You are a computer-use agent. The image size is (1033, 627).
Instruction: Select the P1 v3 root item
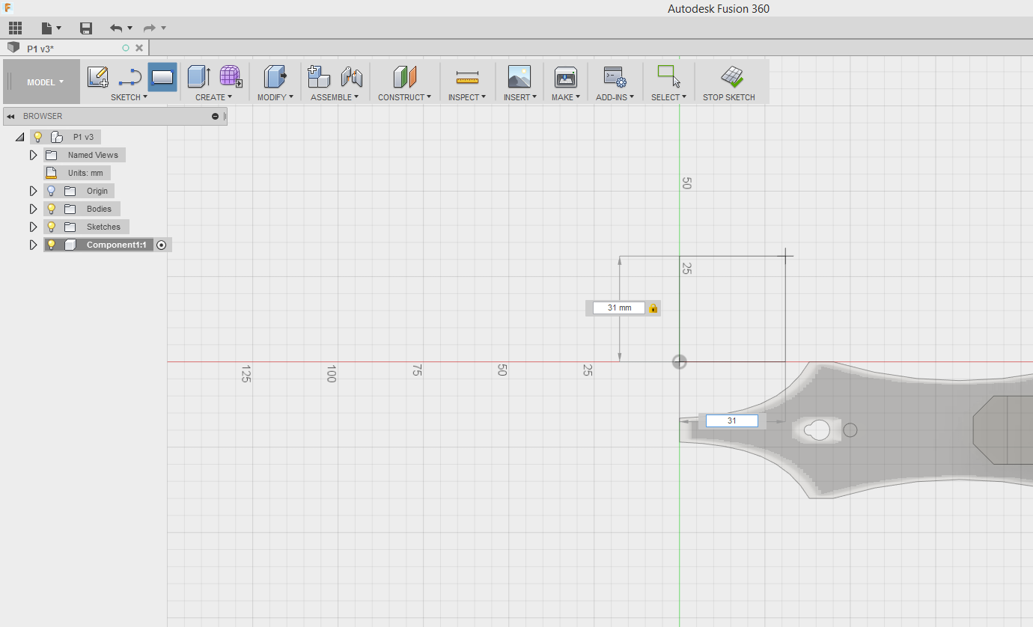(x=83, y=137)
